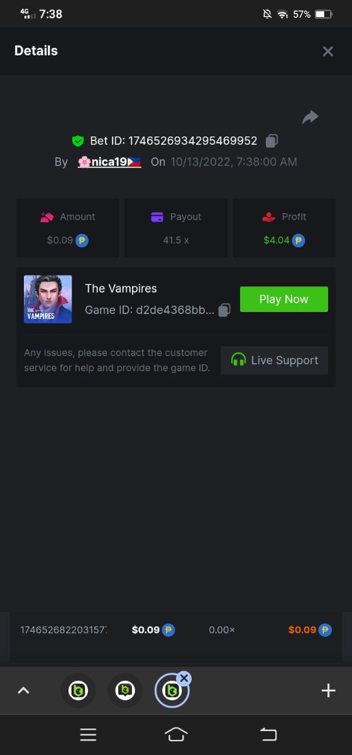Close the Details panel
Viewport: 352px width, 755px height.
[327, 52]
